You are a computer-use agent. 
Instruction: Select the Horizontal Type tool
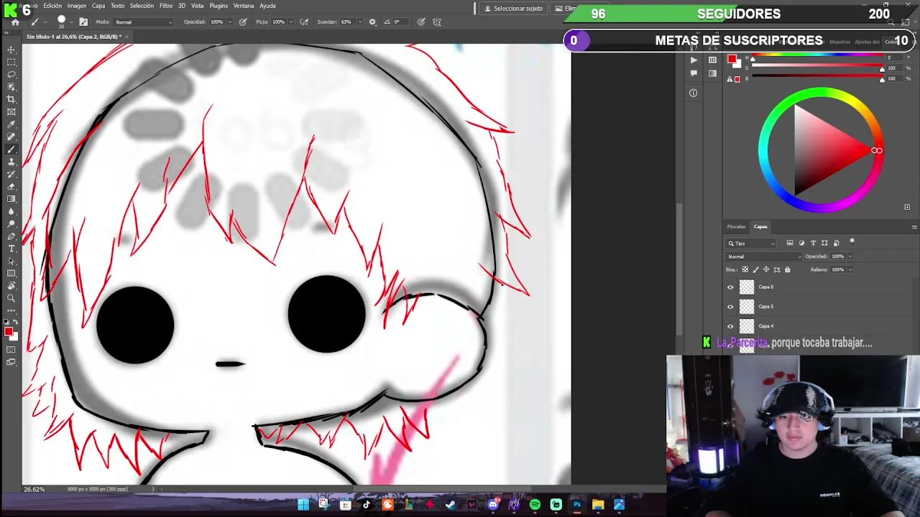pos(11,248)
